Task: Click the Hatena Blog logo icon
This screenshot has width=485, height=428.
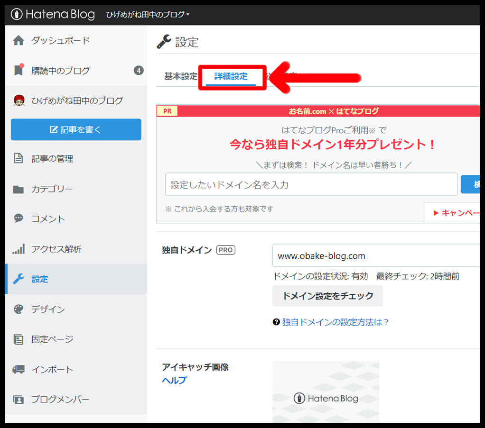Action: point(17,14)
